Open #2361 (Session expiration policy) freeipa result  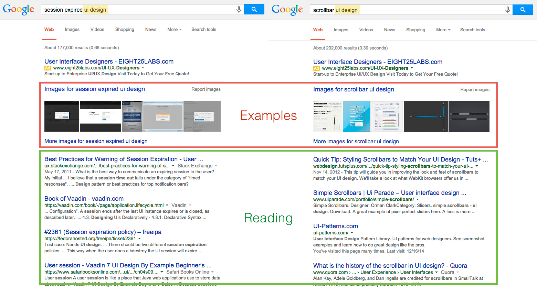click(103, 232)
